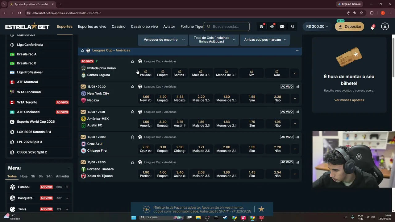
Task: Open the R$ 200,00 balance dropdown
Action: click(x=317, y=27)
